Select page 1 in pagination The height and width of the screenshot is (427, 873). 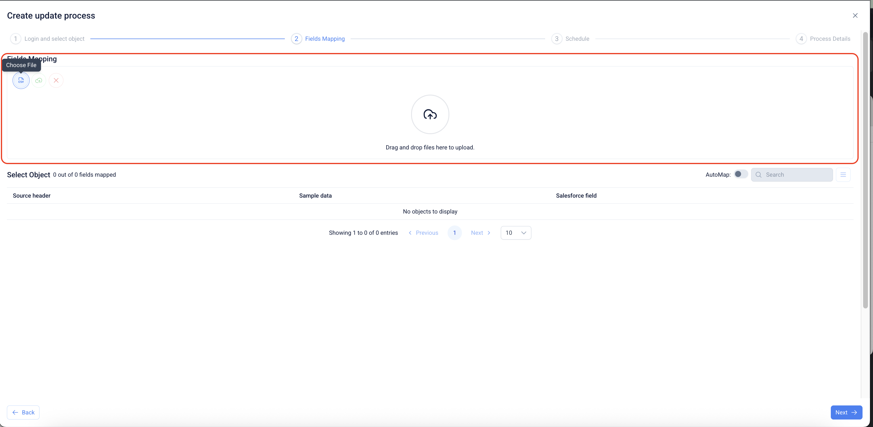click(x=454, y=233)
